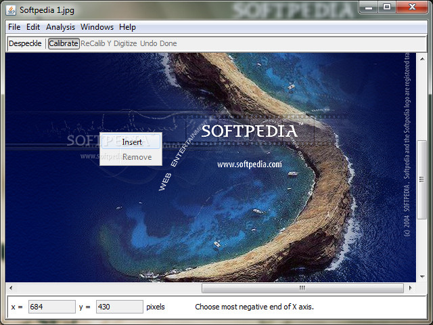
Task: Choose Remove from the context menu
Action: (x=131, y=157)
